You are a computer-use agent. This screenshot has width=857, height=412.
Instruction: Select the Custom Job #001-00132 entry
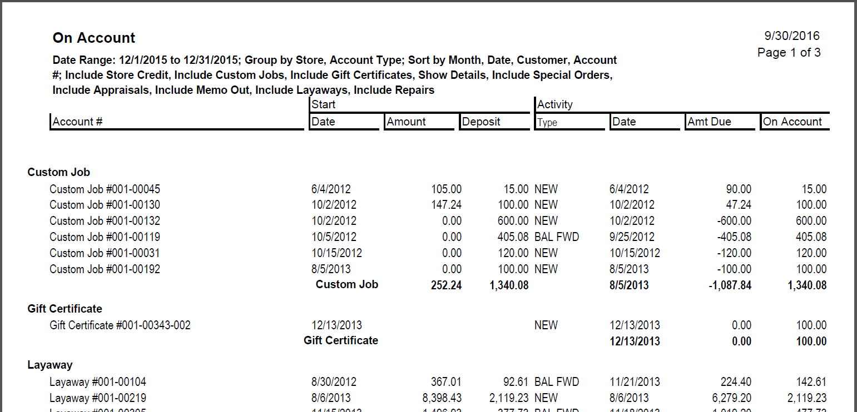coord(105,221)
